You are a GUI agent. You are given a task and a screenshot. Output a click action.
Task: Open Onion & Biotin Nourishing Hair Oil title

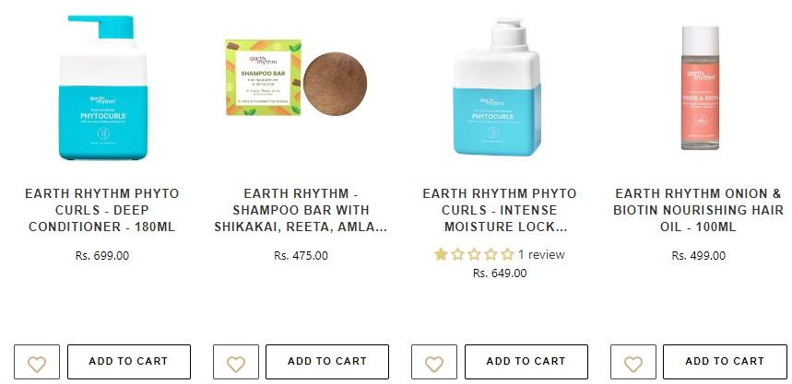[698, 210]
